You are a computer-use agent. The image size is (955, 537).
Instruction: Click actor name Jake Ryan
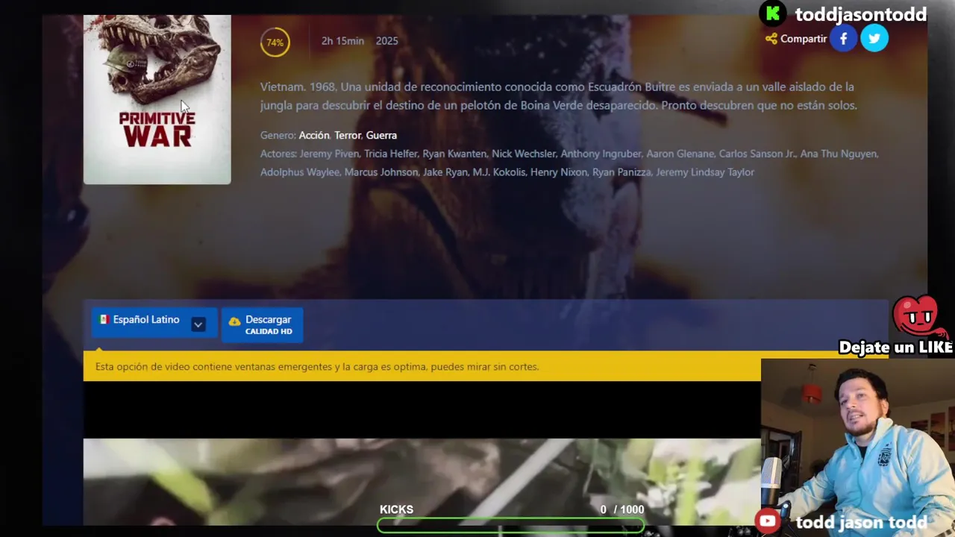coord(445,172)
